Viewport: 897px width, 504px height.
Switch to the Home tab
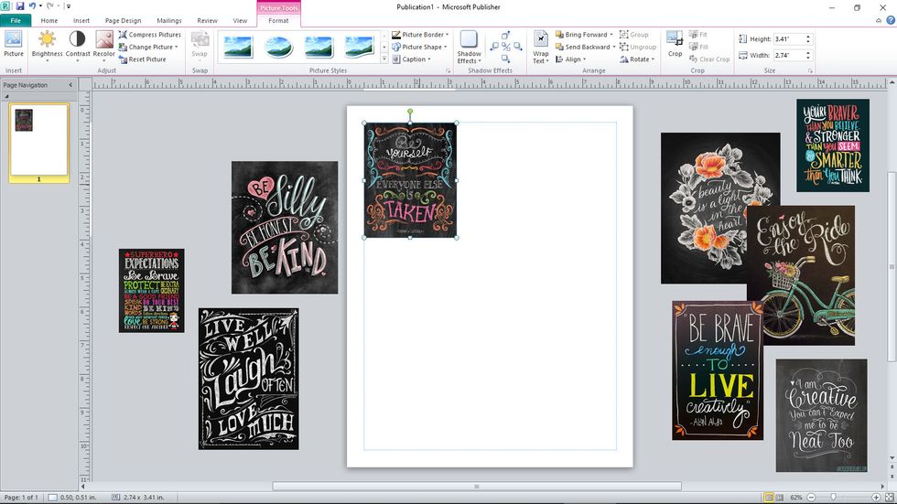(x=49, y=20)
